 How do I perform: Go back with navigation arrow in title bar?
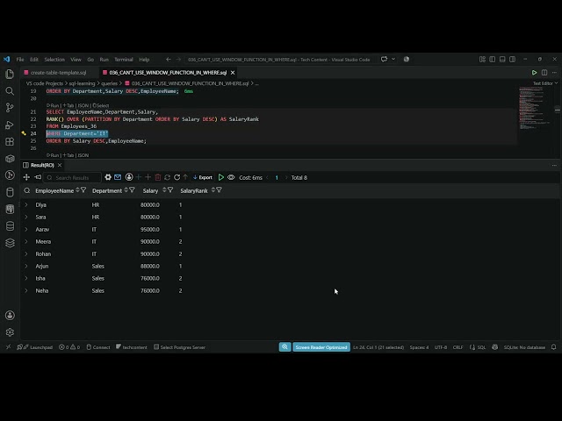(168, 59)
